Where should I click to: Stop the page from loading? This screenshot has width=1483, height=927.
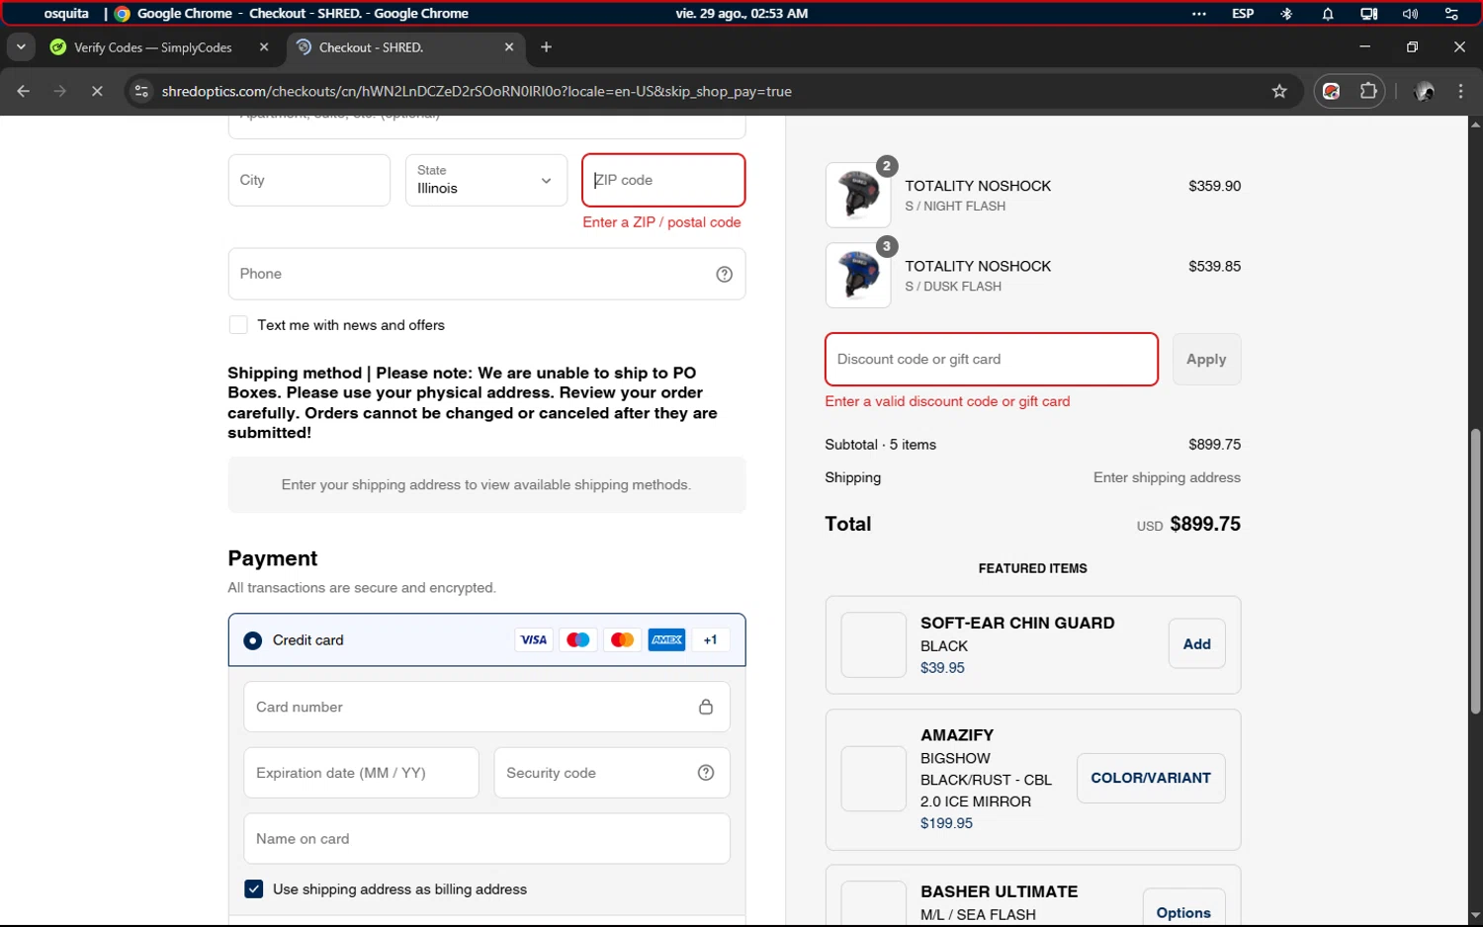(x=97, y=91)
